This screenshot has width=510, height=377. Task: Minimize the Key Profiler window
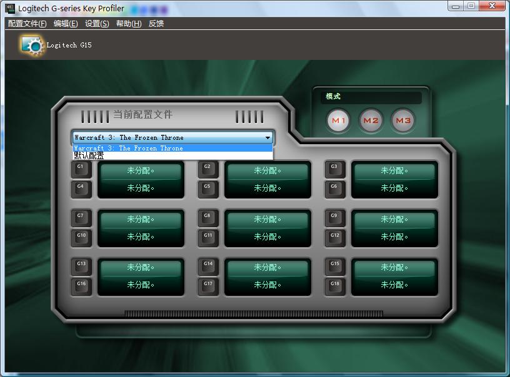click(x=456, y=6)
